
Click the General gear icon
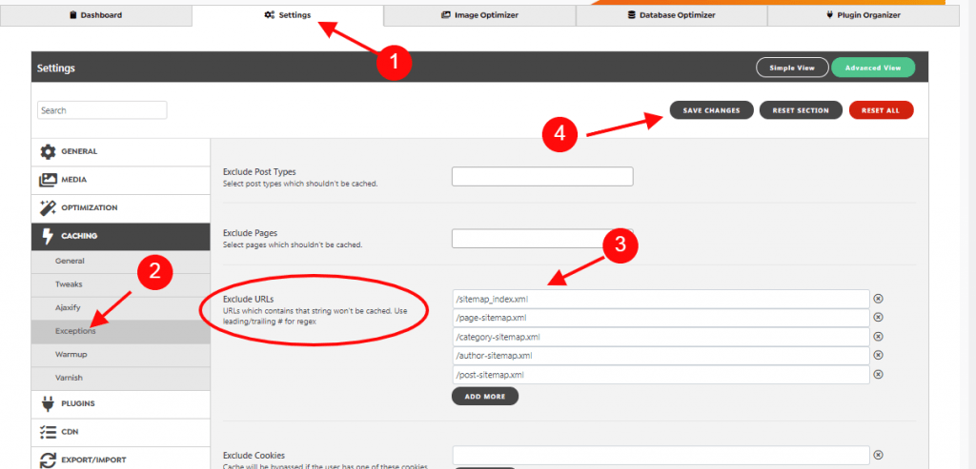[48, 151]
